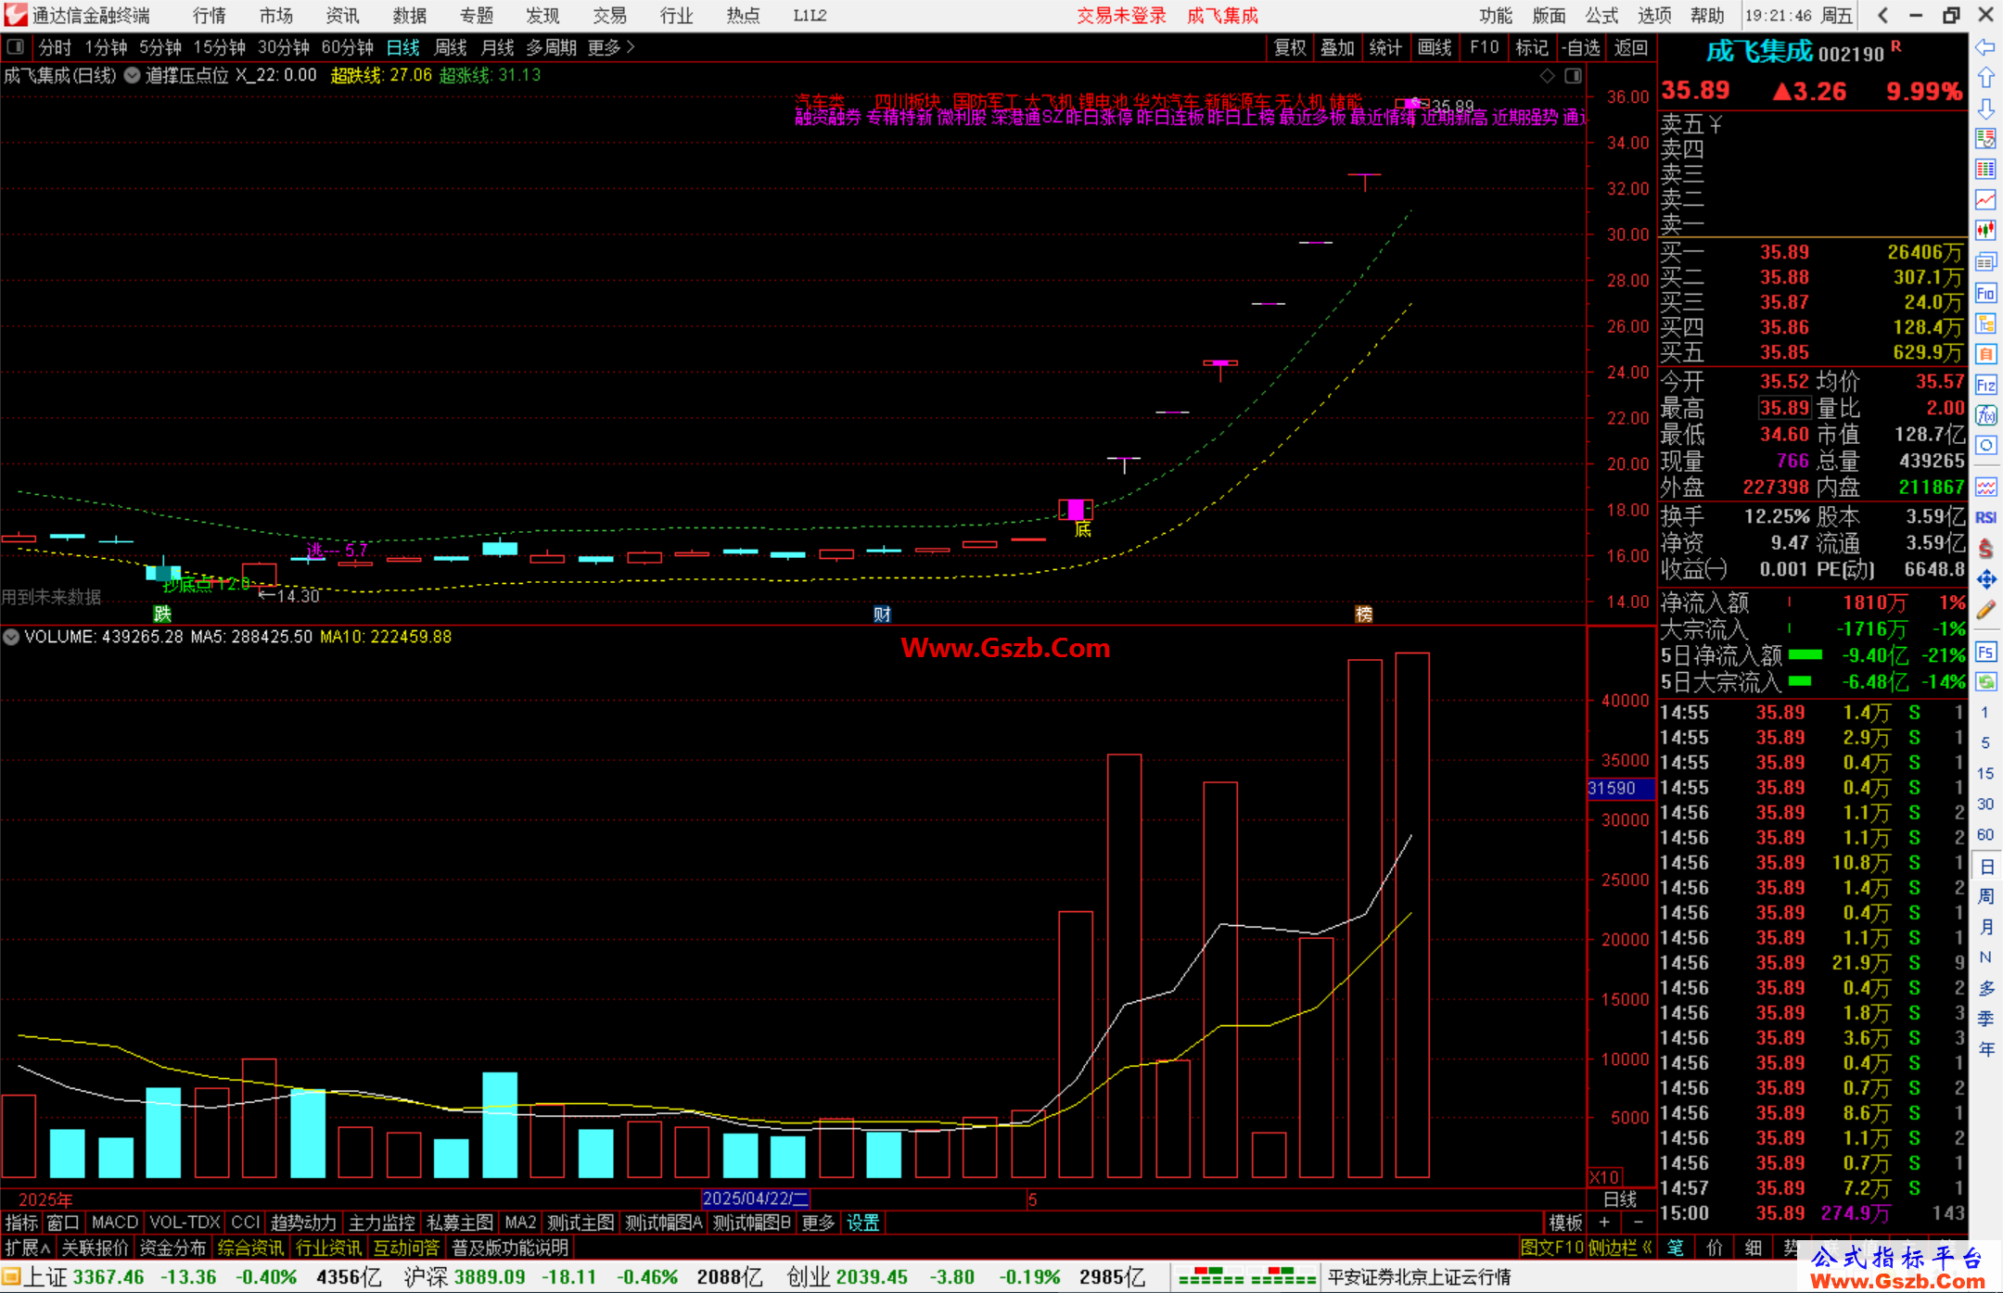Screen dimensions: 2003x1293
Task: Click the green refresh icon in sidebar
Action: point(1985,682)
